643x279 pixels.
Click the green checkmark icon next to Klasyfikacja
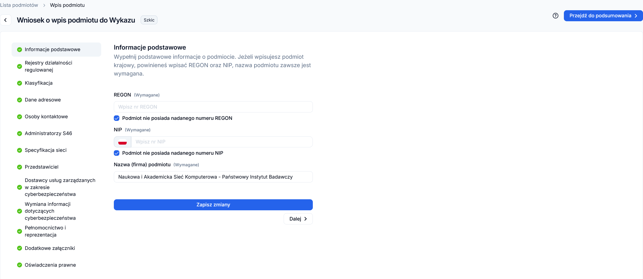pyautogui.click(x=19, y=83)
